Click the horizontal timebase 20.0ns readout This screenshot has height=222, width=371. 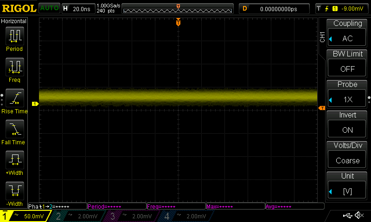(x=78, y=9)
